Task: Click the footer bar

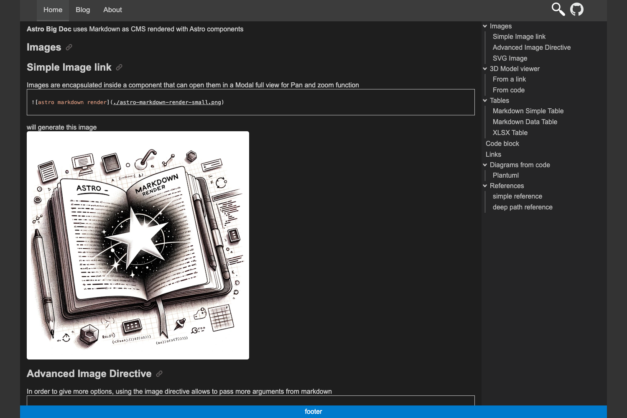Action: [313, 411]
